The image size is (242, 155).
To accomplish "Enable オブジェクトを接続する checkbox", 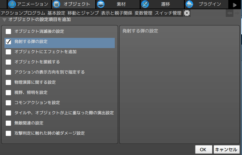I will (x=8, y=62).
